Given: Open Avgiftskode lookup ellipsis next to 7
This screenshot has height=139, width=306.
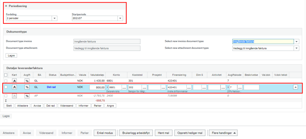Looking at the screenshot, I should coord(240,88).
